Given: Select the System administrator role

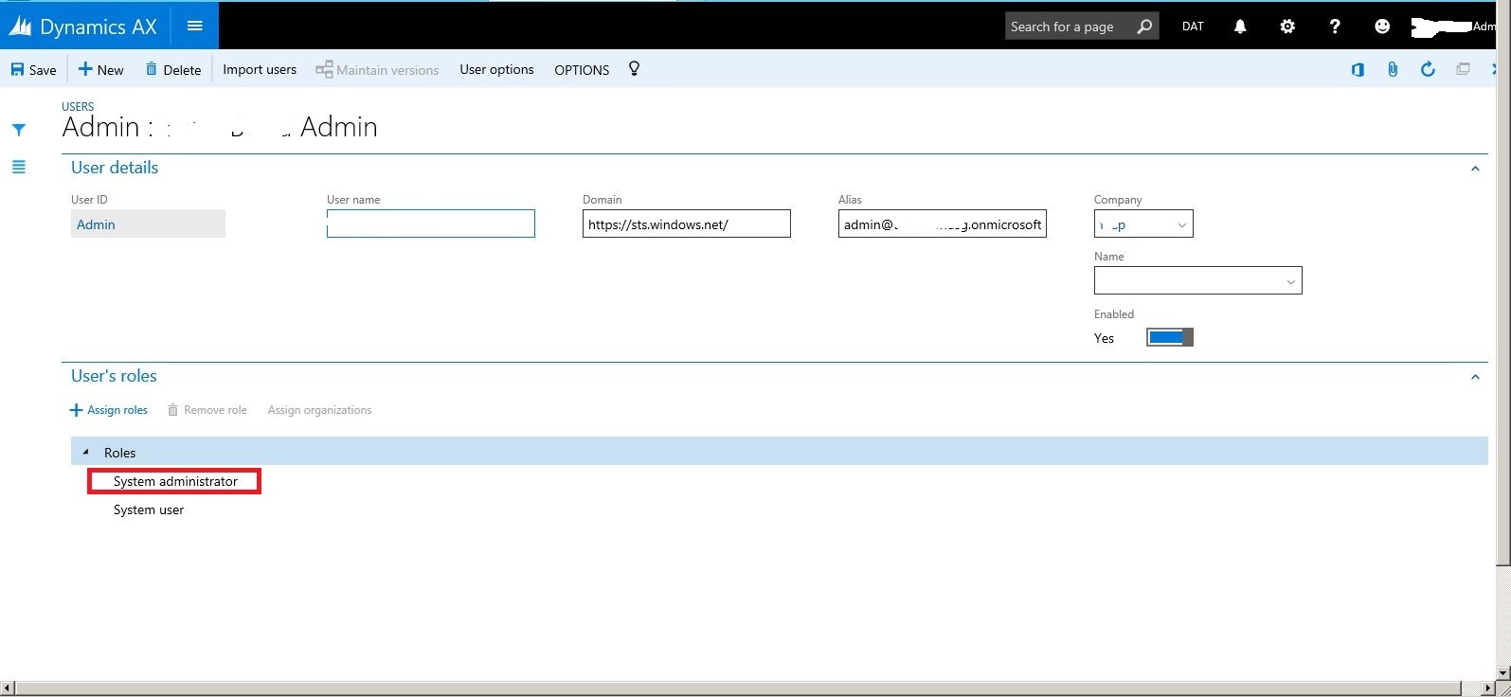Looking at the screenshot, I should [x=175, y=481].
